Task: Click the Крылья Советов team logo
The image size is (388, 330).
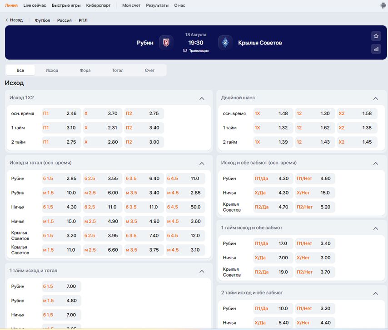Action: pyautogui.click(x=225, y=43)
